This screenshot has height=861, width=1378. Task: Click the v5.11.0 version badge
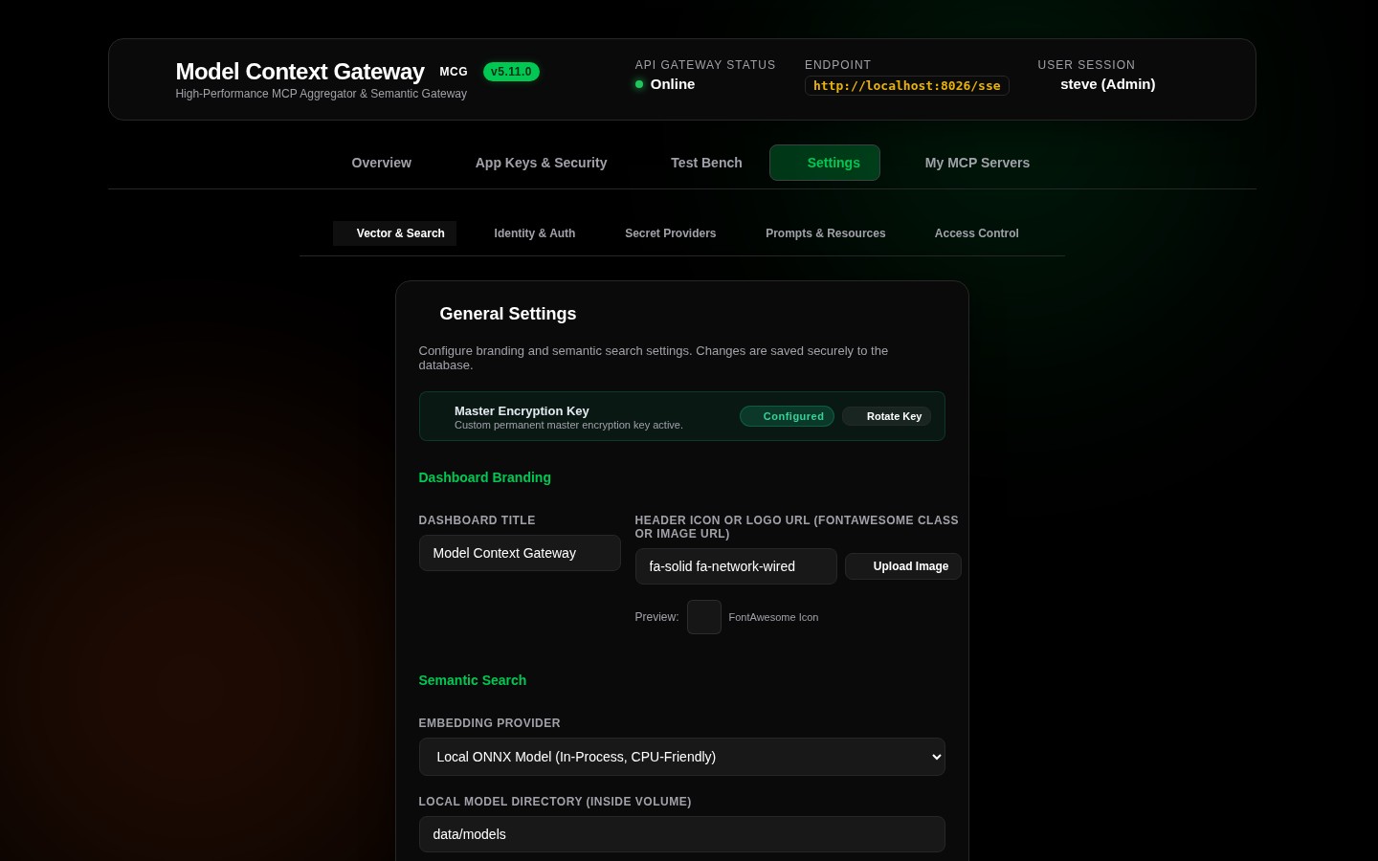511,72
